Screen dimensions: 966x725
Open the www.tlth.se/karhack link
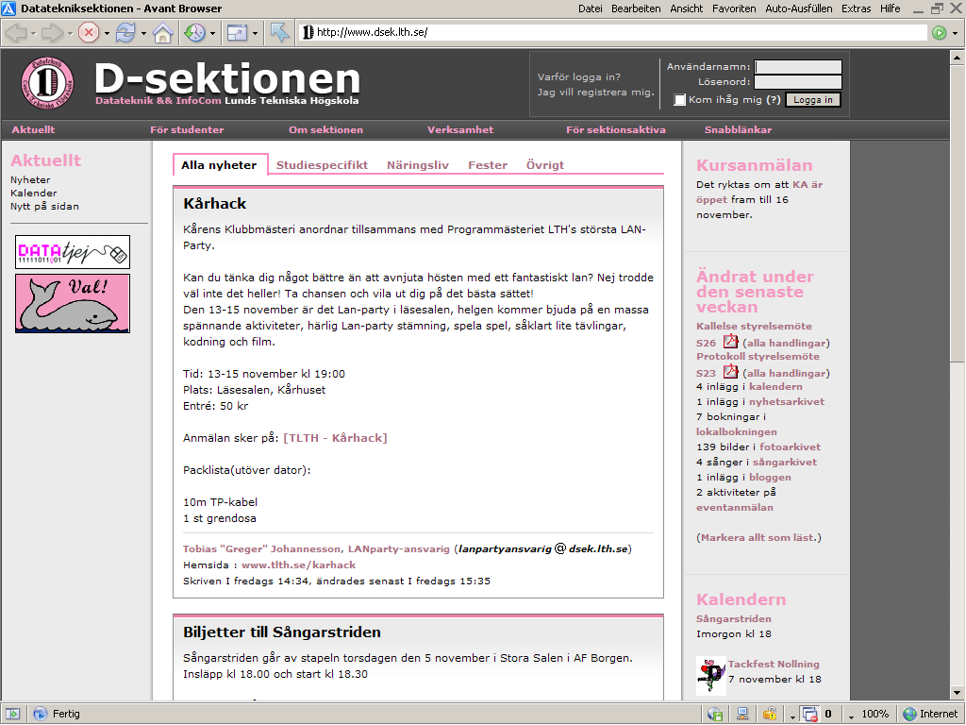click(x=298, y=565)
